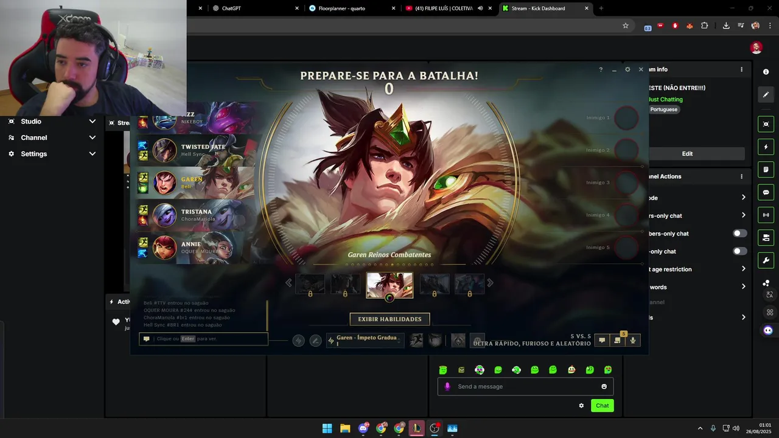
Task: Open chat settings gear beside Chat button
Action: 581,406
